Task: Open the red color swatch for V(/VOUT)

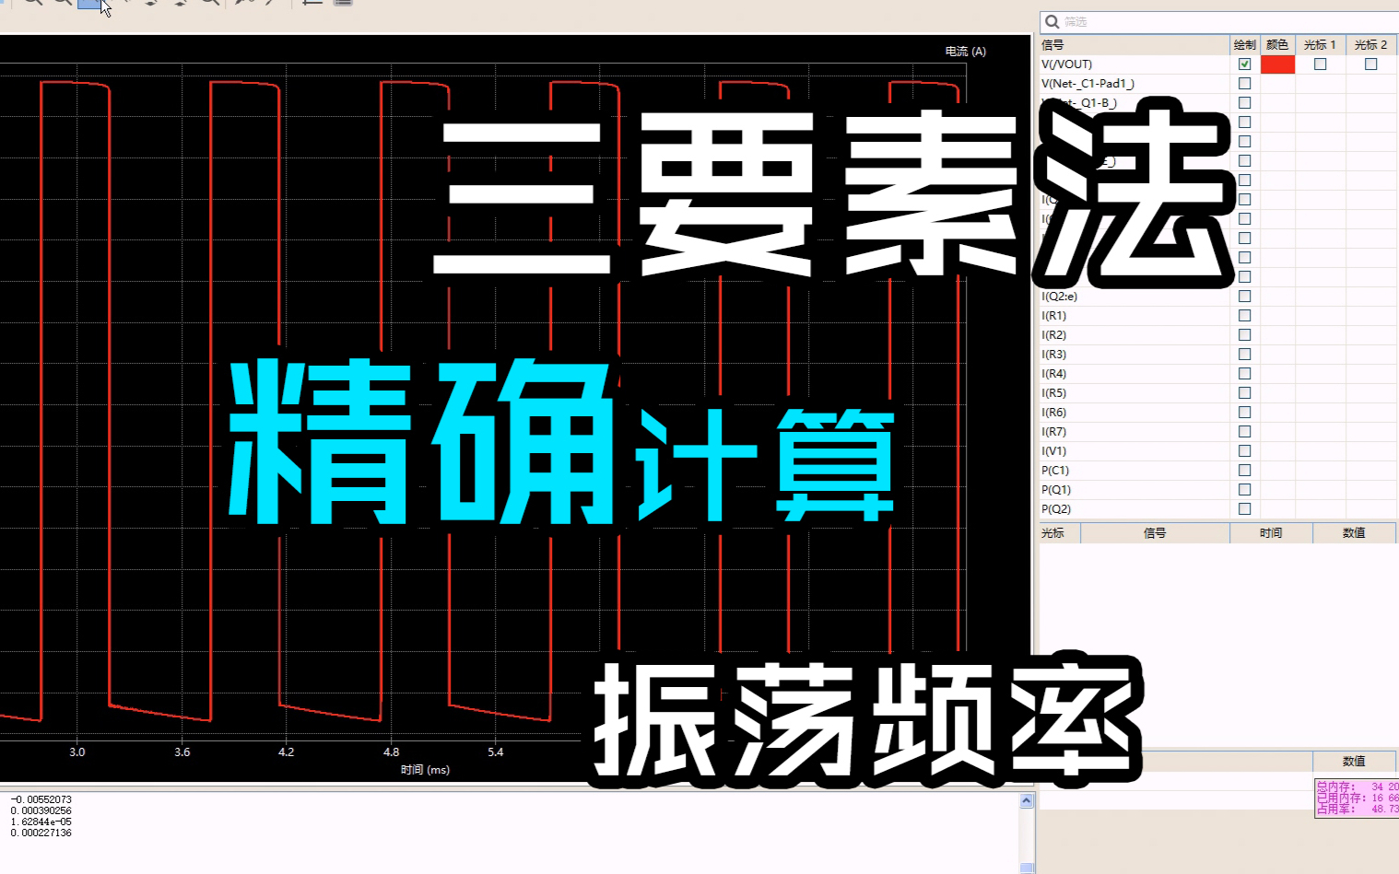Action: pos(1277,64)
